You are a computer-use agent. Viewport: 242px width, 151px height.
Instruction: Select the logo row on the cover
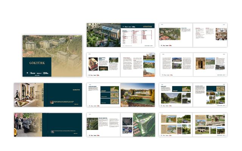(37, 73)
